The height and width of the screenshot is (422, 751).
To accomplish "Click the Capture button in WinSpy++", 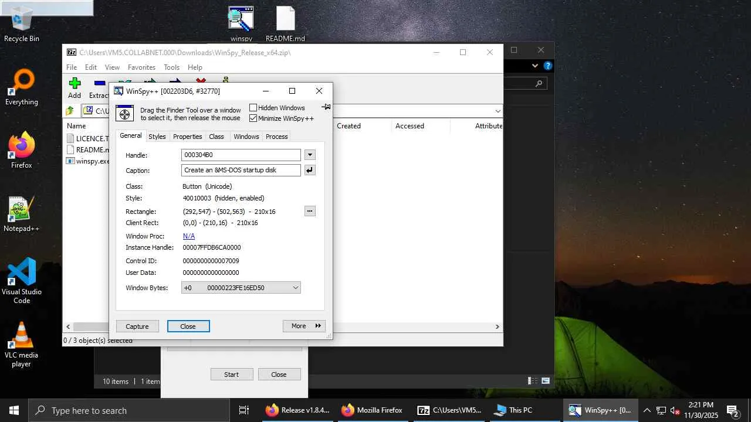I will click(137, 326).
